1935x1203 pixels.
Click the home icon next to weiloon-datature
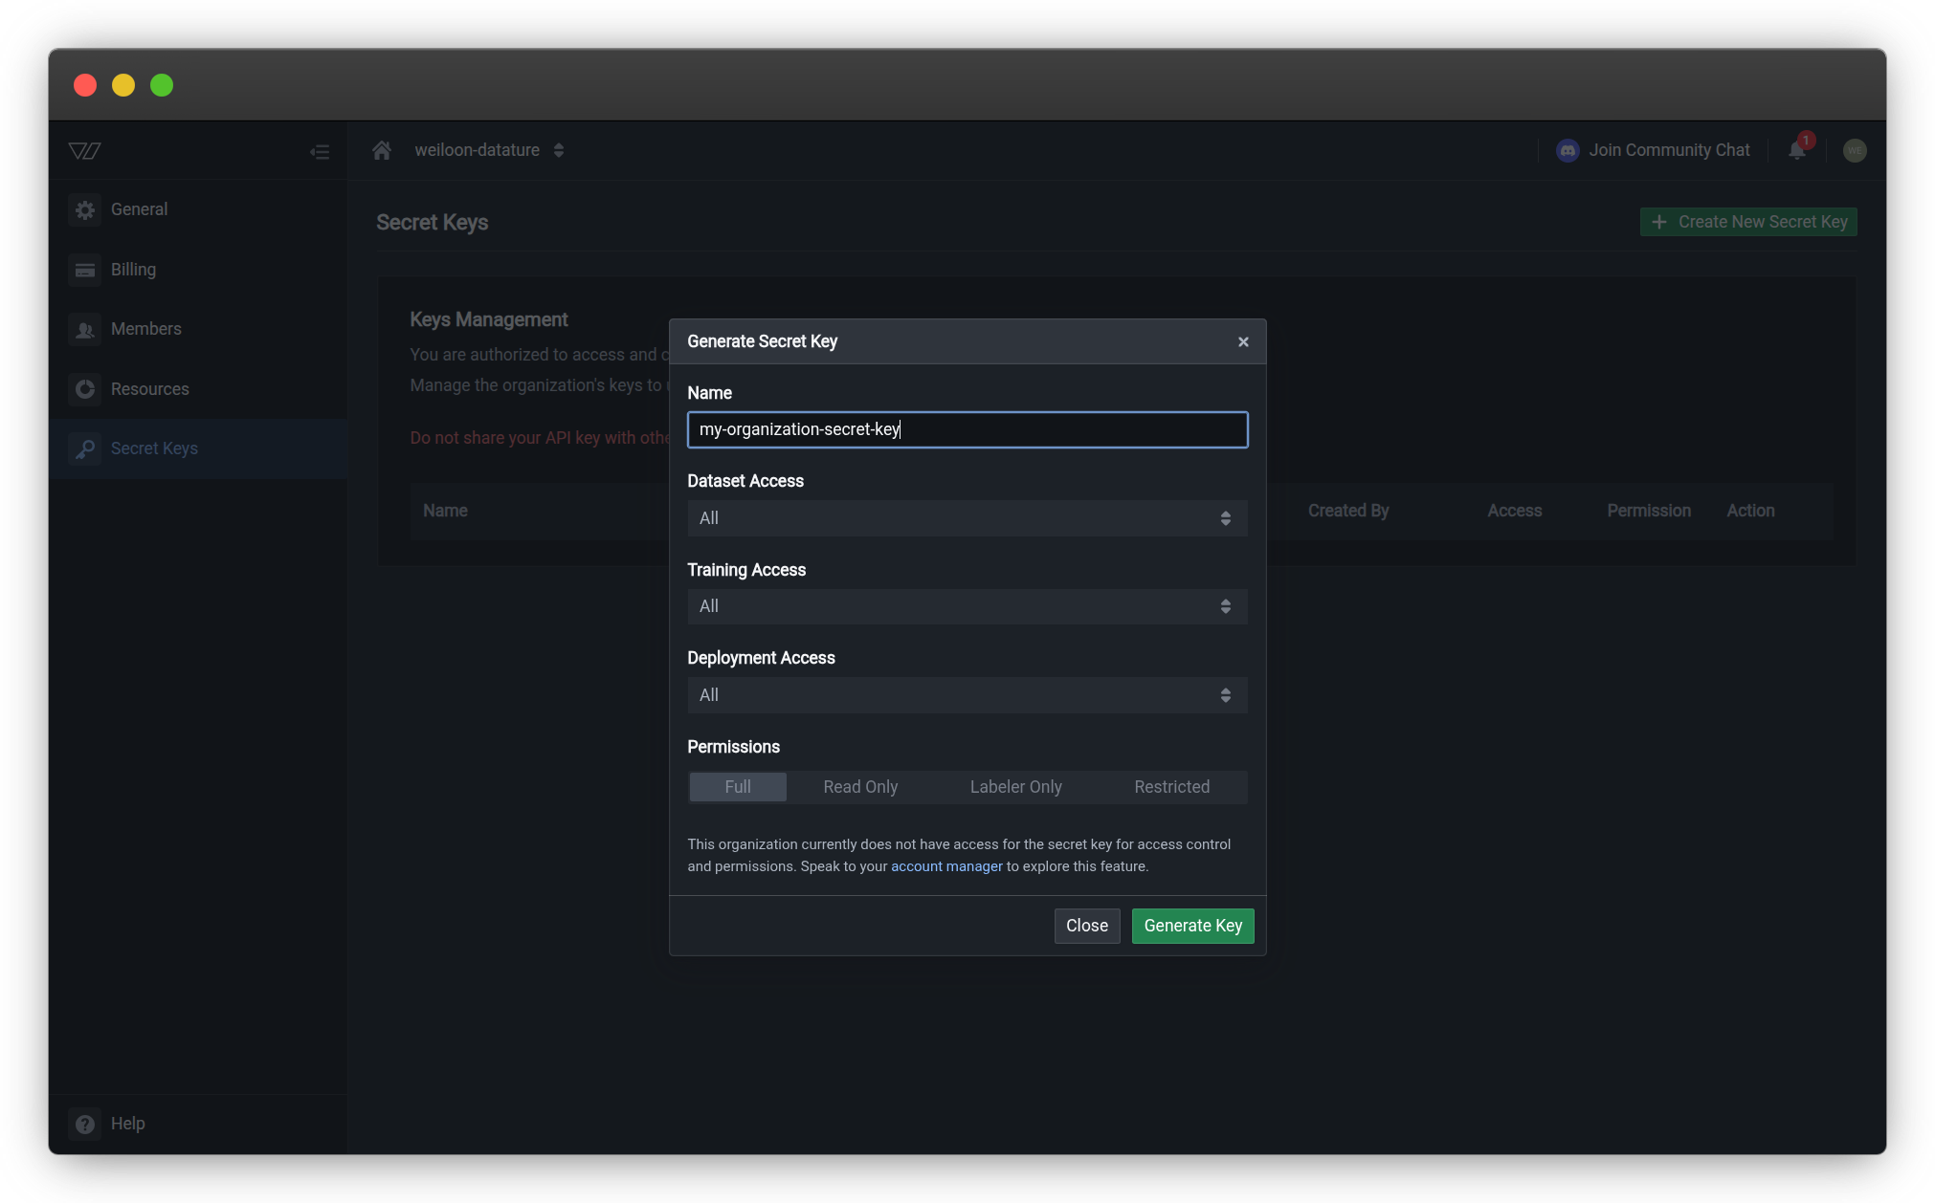[x=381, y=149]
